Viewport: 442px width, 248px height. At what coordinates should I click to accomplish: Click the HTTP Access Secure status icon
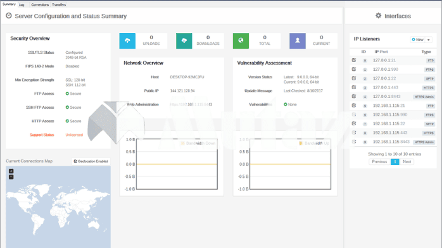click(67, 121)
